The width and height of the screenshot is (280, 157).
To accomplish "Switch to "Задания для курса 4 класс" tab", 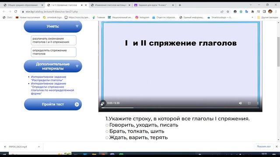I will click(x=152, y=5).
